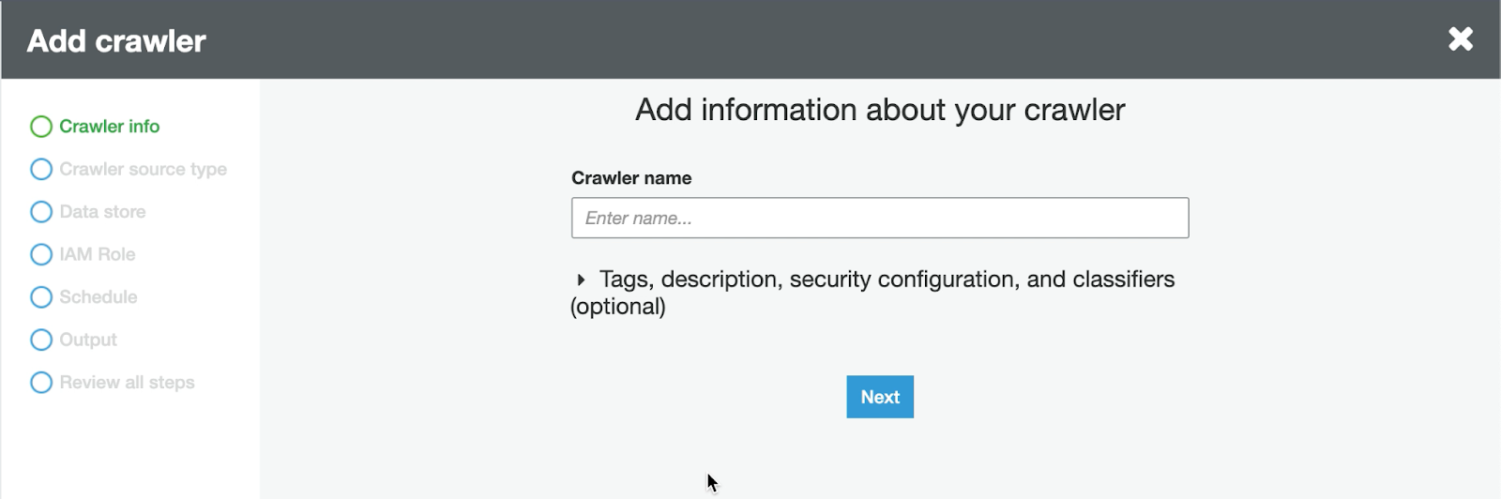Open the Output step
The width and height of the screenshot is (1501, 499).
click(x=87, y=340)
